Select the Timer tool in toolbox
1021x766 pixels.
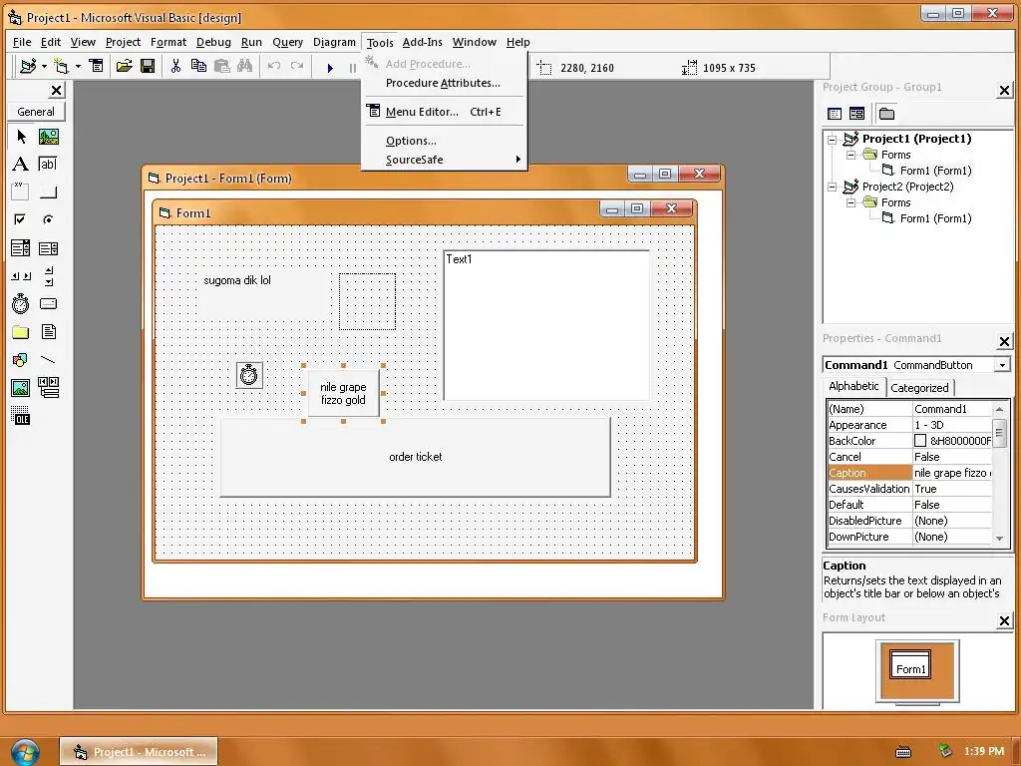point(21,303)
